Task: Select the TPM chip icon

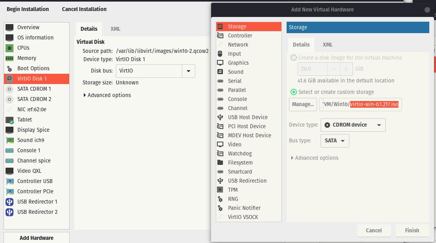Action: click(221, 190)
